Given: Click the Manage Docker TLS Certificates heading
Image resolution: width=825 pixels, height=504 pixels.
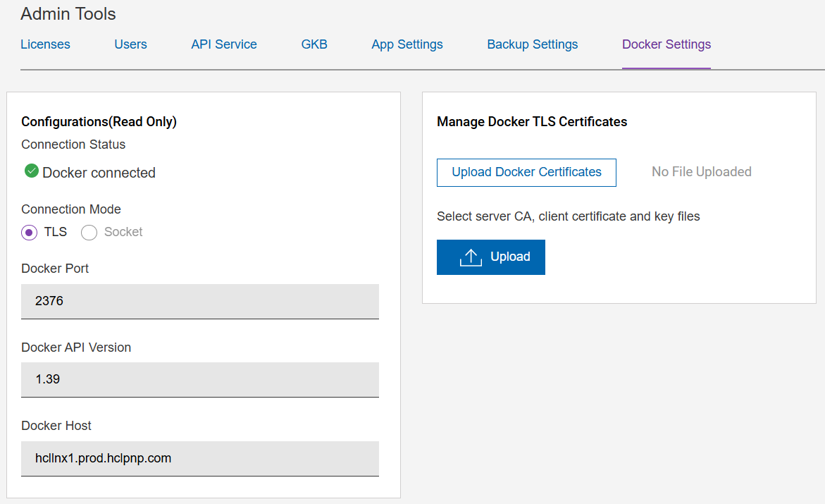Looking at the screenshot, I should click(532, 122).
